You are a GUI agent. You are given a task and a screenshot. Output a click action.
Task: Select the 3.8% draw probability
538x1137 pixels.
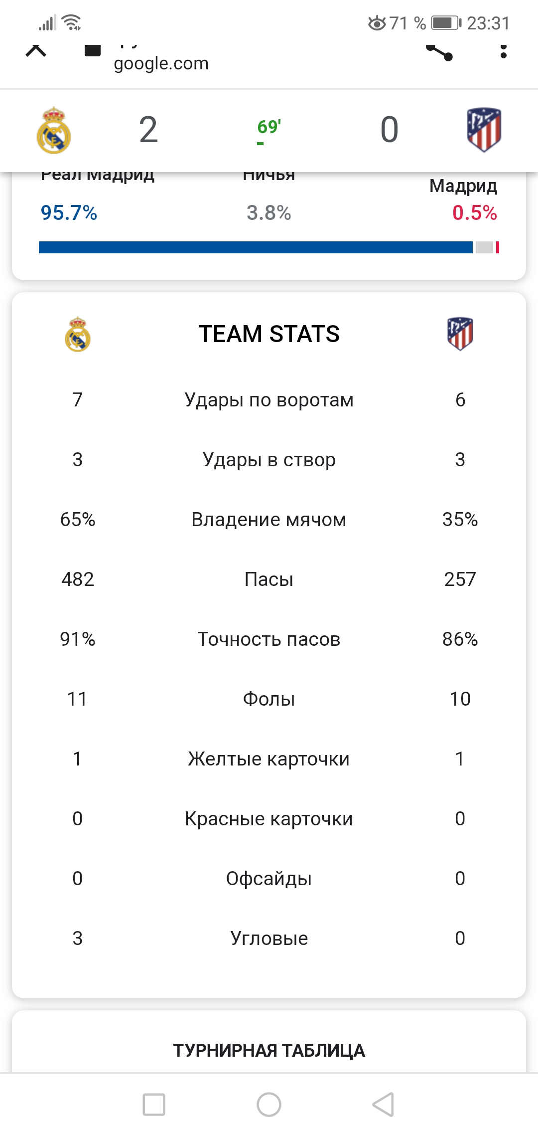pos(269,213)
